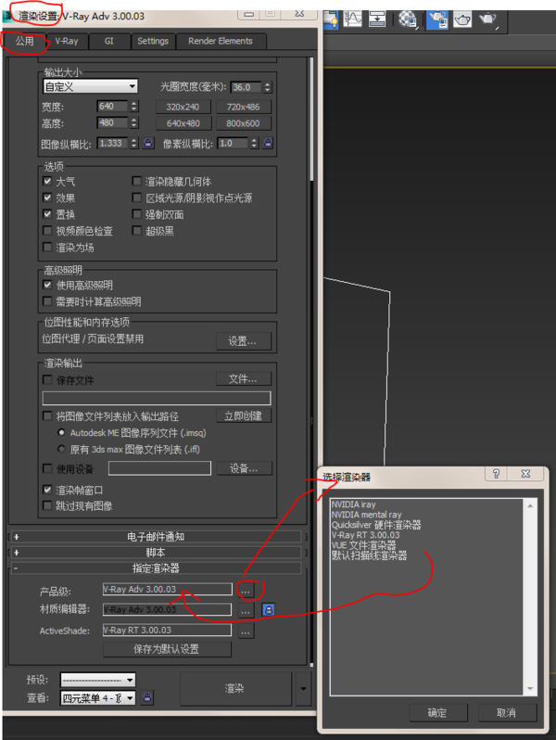Switch to the 公用 tab
The height and width of the screenshot is (740, 556).
tap(24, 41)
